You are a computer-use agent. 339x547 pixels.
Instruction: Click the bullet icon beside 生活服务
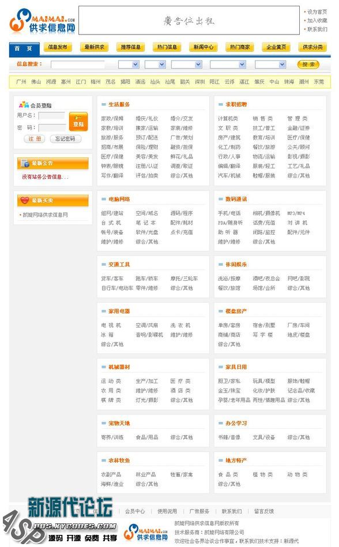click(x=104, y=105)
